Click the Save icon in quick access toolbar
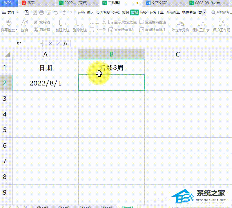This screenshot has height=208, width=232. 27,12
